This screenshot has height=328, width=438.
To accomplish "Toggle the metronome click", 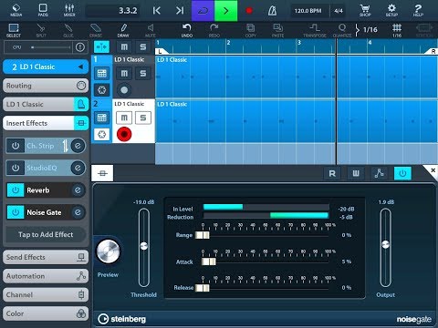I will coord(272,11).
